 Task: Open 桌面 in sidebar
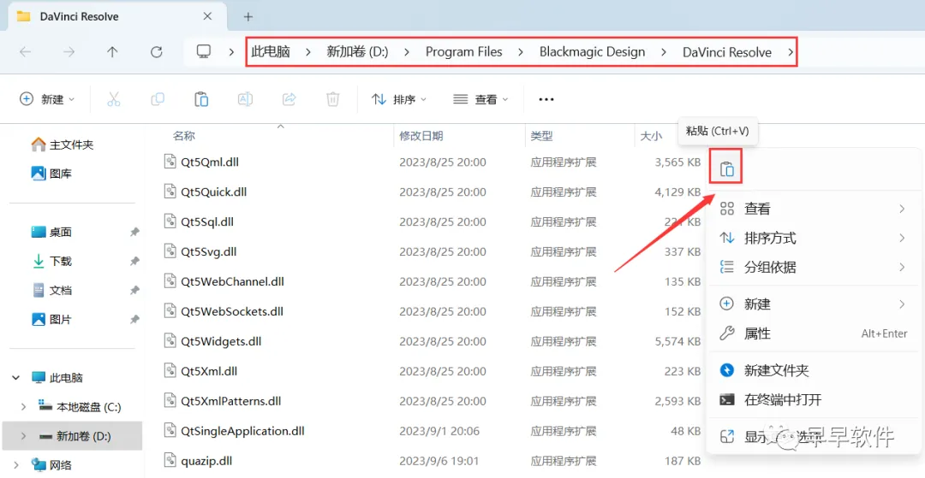[51, 232]
